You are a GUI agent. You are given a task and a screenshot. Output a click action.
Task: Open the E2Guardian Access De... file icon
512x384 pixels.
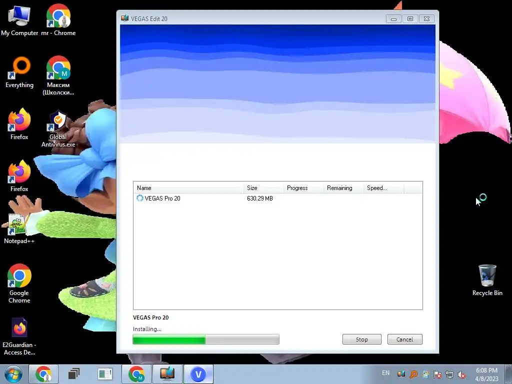pos(19,336)
